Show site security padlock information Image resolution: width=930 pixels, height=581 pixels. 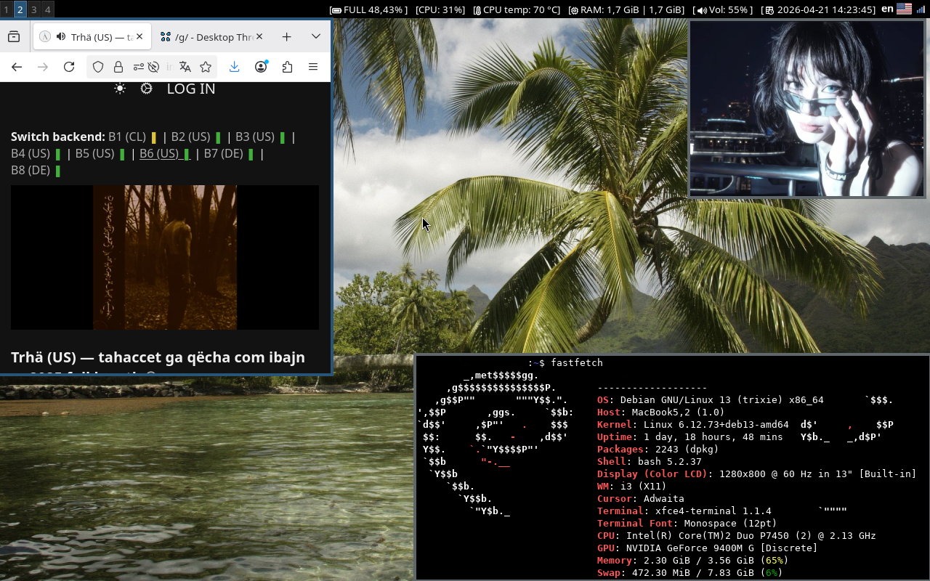tap(118, 67)
